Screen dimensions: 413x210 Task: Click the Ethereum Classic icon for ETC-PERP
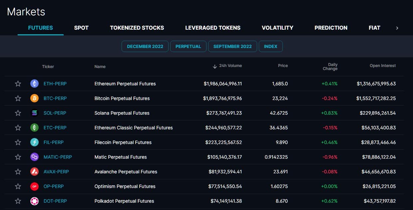pos(34,128)
